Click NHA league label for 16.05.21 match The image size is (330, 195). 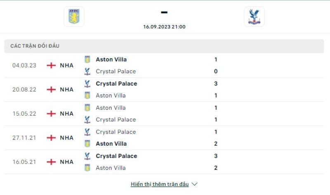click(66, 162)
